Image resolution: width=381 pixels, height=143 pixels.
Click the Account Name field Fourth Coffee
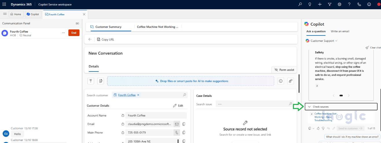[x=156, y=115]
